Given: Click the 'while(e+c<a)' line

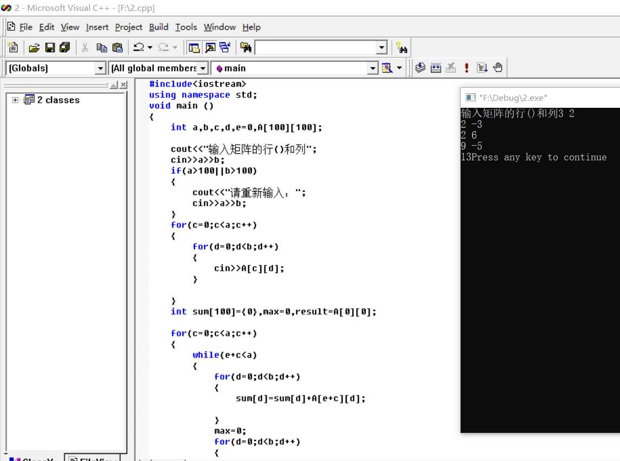Looking at the screenshot, I should click(224, 355).
